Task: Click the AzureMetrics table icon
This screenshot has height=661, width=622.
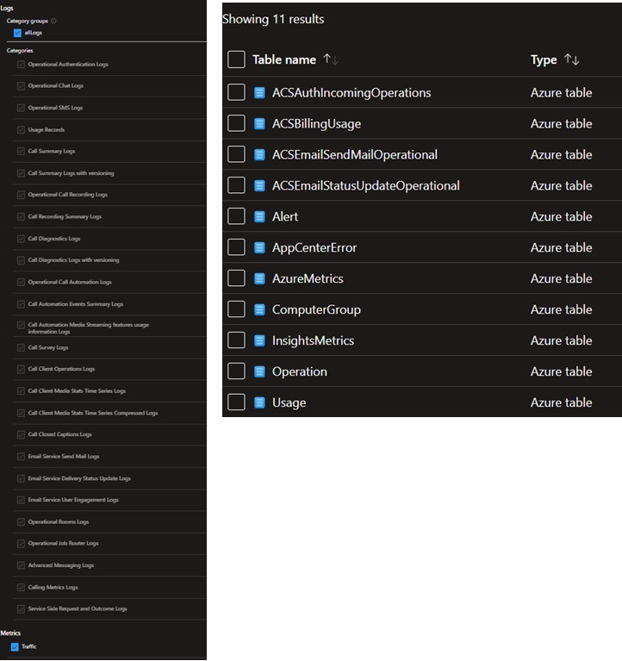Action: [259, 278]
